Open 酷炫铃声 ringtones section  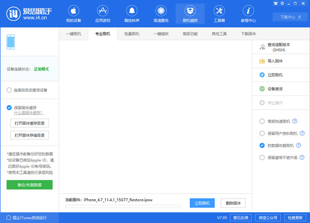pyautogui.click(x=132, y=14)
